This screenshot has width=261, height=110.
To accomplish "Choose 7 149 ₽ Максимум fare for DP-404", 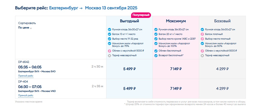I will (176, 89).
